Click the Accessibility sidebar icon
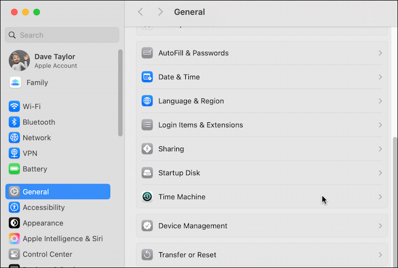The width and height of the screenshot is (398, 268). (14, 207)
